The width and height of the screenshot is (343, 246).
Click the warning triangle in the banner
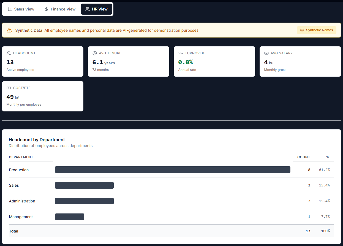(x=9, y=30)
